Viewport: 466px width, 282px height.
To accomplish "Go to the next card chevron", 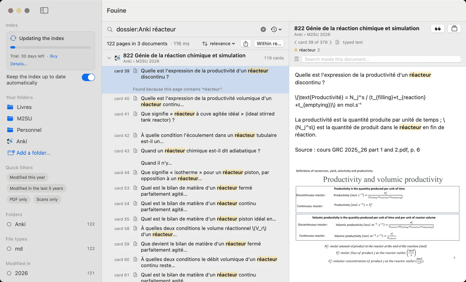I will click(331, 42).
